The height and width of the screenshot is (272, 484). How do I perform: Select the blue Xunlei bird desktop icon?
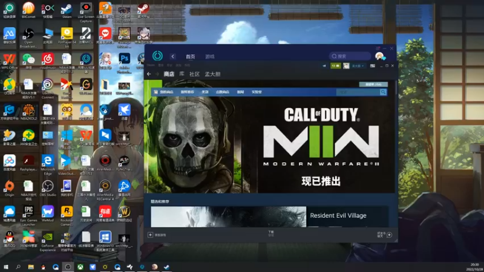[x=124, y=111]
